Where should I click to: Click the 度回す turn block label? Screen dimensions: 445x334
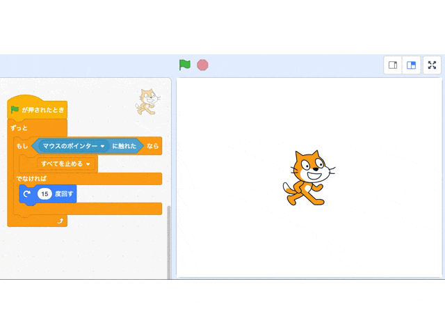point(64,194)
